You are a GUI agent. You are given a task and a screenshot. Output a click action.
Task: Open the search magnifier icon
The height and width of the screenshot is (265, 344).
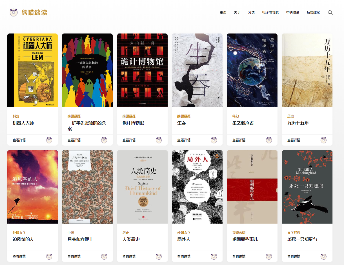[x=330, y=12]
